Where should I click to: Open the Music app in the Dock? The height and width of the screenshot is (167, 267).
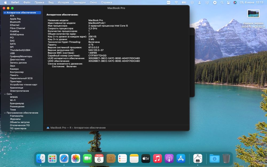[157, 158]
